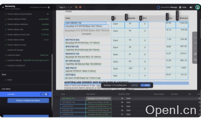
Task: Click the Decline button
Action: tap(135, 85)
